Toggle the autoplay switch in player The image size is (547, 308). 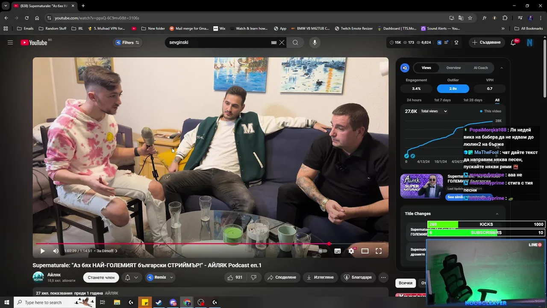[x=322, y=251]
